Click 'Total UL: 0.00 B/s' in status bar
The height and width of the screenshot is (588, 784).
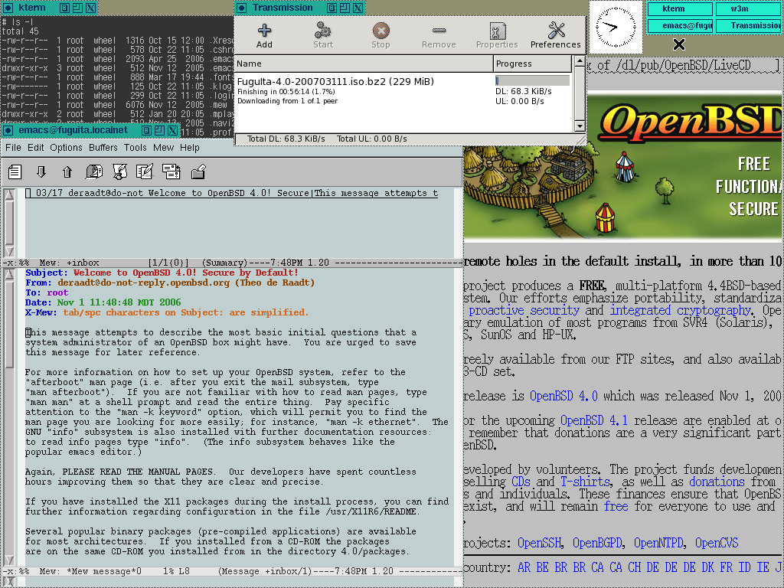(x=371, y=139)
